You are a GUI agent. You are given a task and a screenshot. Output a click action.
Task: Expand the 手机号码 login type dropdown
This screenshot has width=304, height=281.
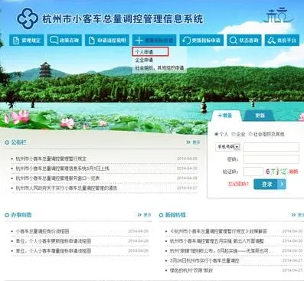[x=227, y=147]
